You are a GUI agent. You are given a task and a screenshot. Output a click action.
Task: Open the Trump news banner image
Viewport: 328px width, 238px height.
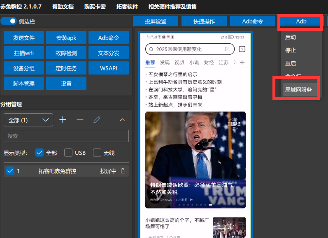pos(195,160)
